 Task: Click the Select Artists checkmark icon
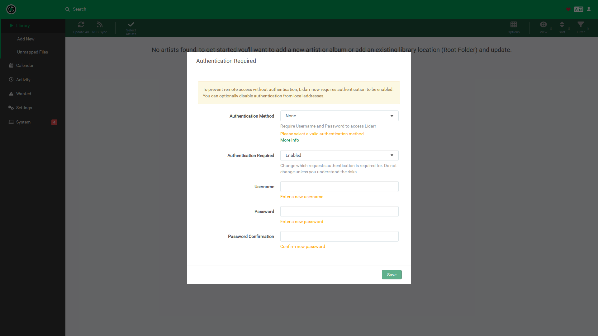[131, 24]
